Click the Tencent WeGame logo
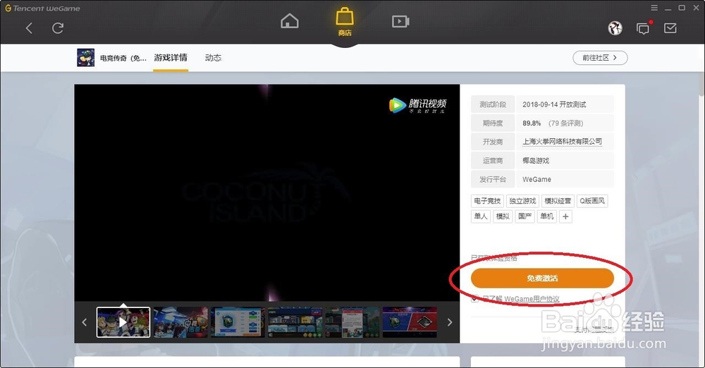 (43, 8)
